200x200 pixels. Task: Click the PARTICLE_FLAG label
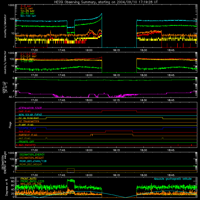pos(28,135)
